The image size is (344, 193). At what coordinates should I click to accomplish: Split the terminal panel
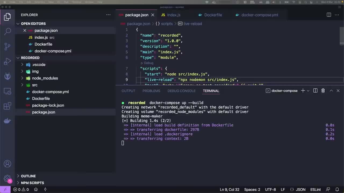tap(315, 91)
